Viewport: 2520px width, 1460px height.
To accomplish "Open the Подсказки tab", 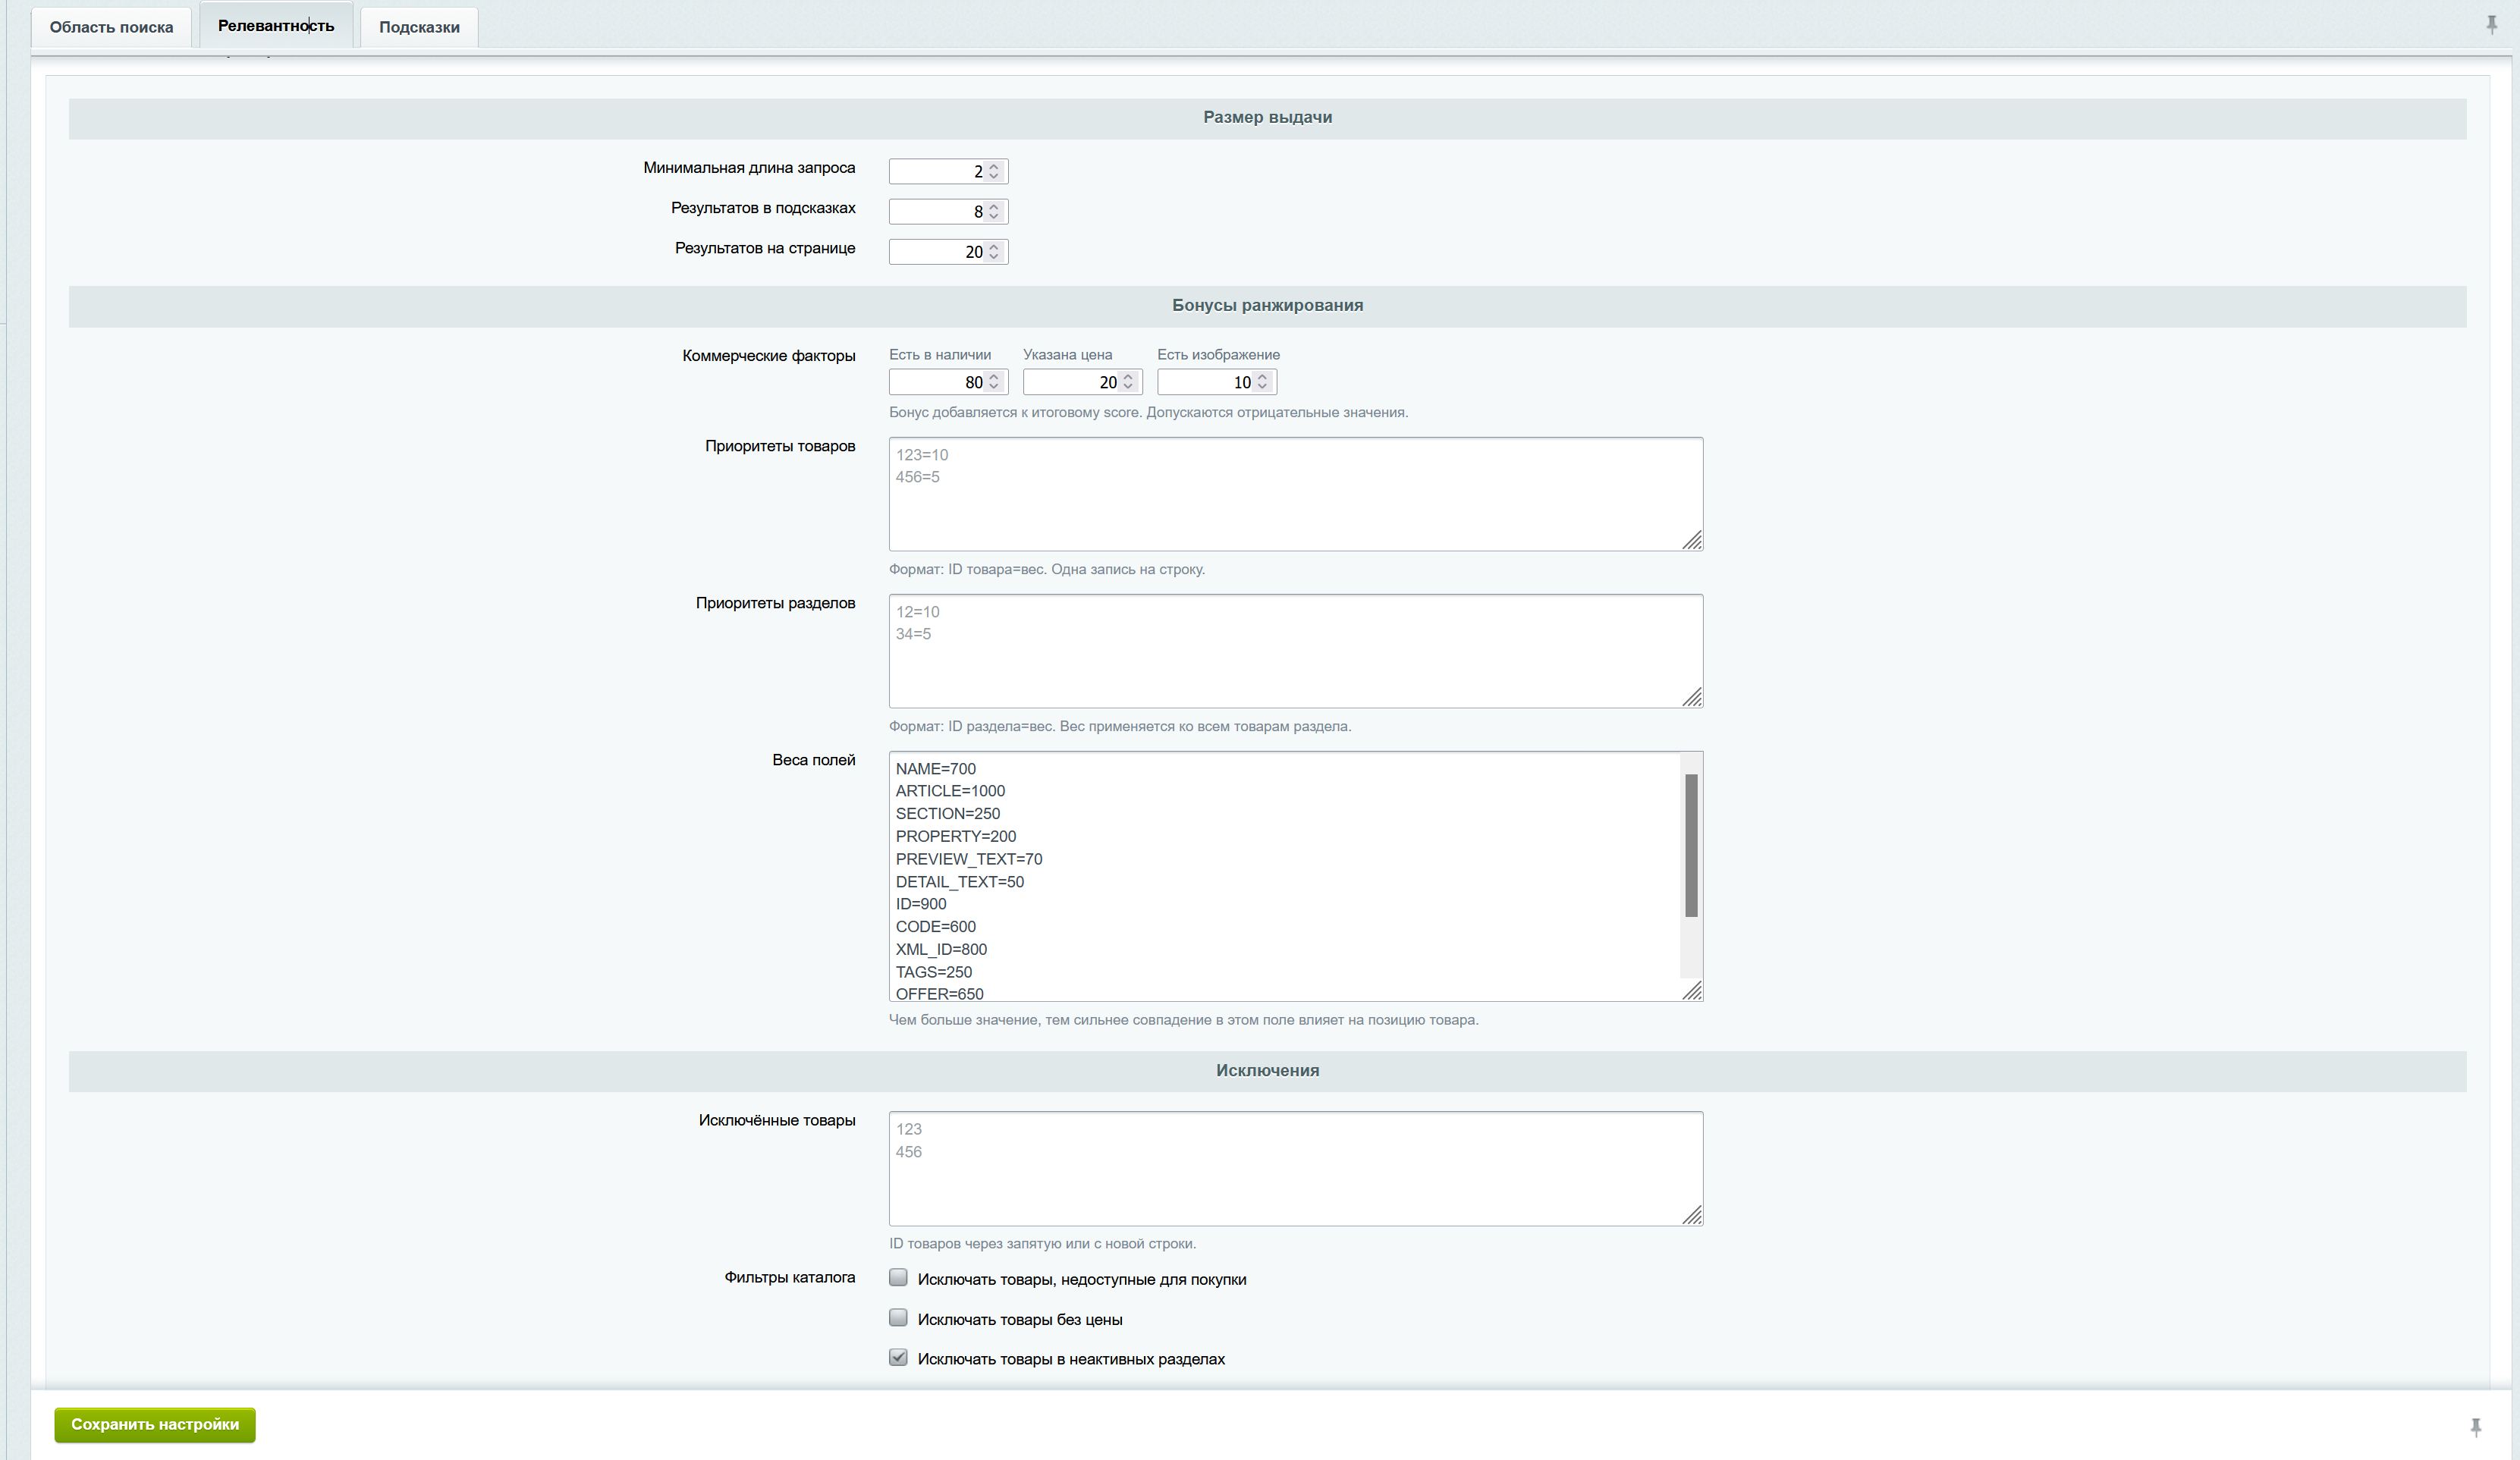I will (x=419, y=27).
